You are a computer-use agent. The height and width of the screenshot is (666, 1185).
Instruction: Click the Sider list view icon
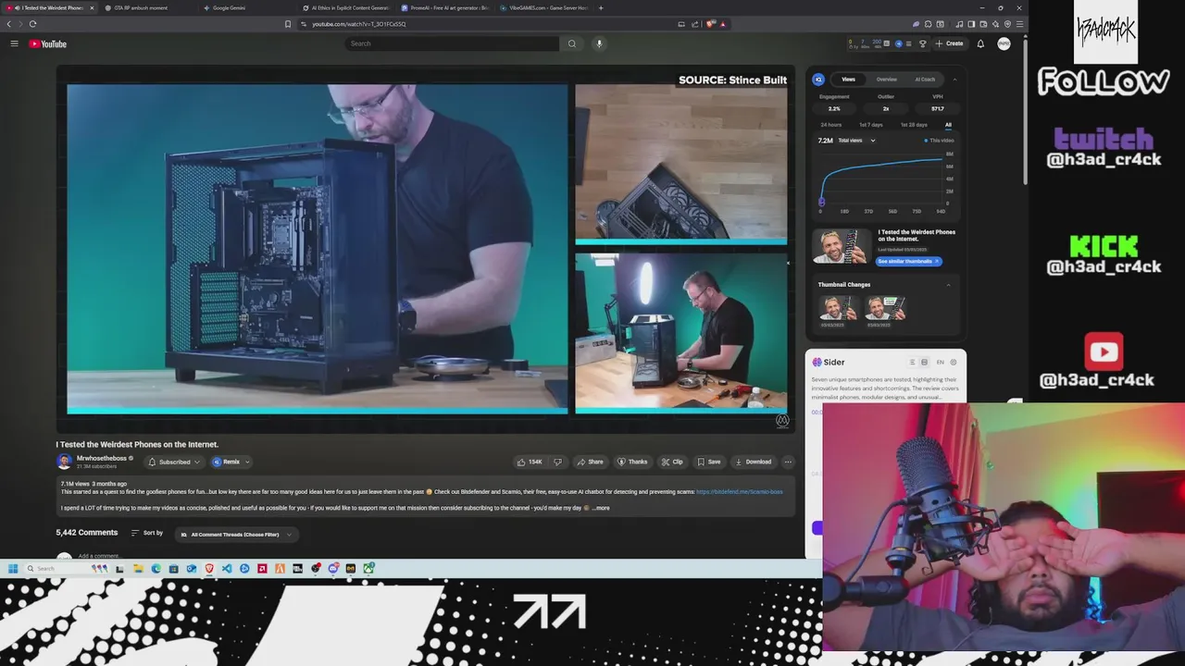912,363
